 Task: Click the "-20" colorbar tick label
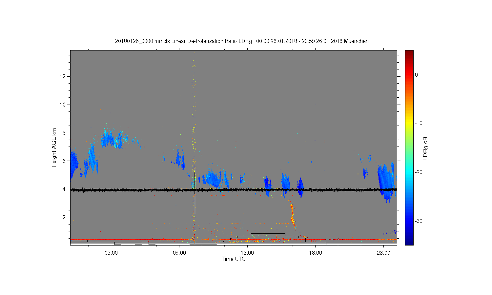click(418, 172)
